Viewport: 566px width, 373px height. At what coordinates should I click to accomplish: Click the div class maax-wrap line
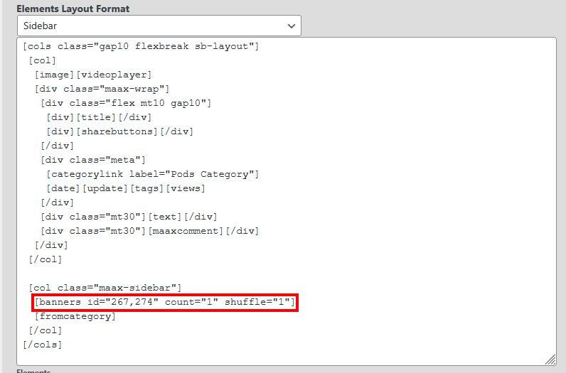102,89
